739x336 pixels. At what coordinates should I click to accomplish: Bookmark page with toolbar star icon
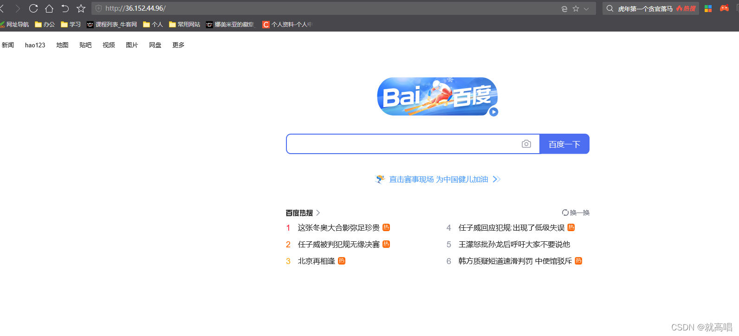[x=81, y=8]
